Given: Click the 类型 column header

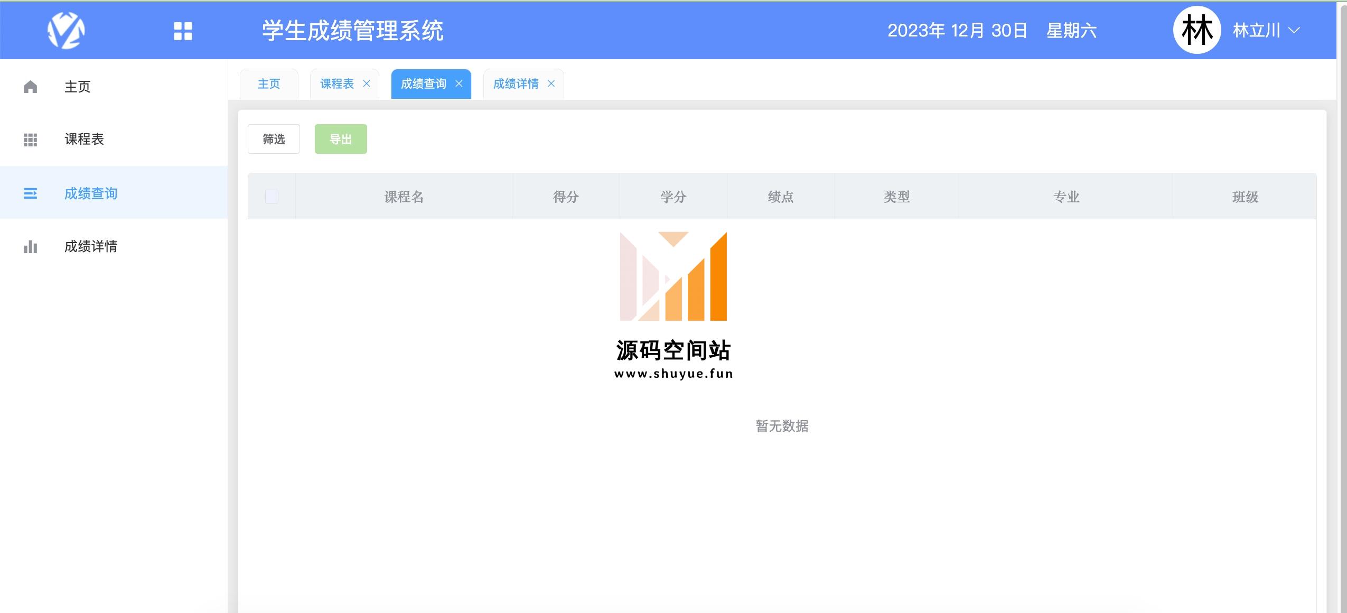Looking at the screenshot, I should pyautogui.click(x=897, y=197).
